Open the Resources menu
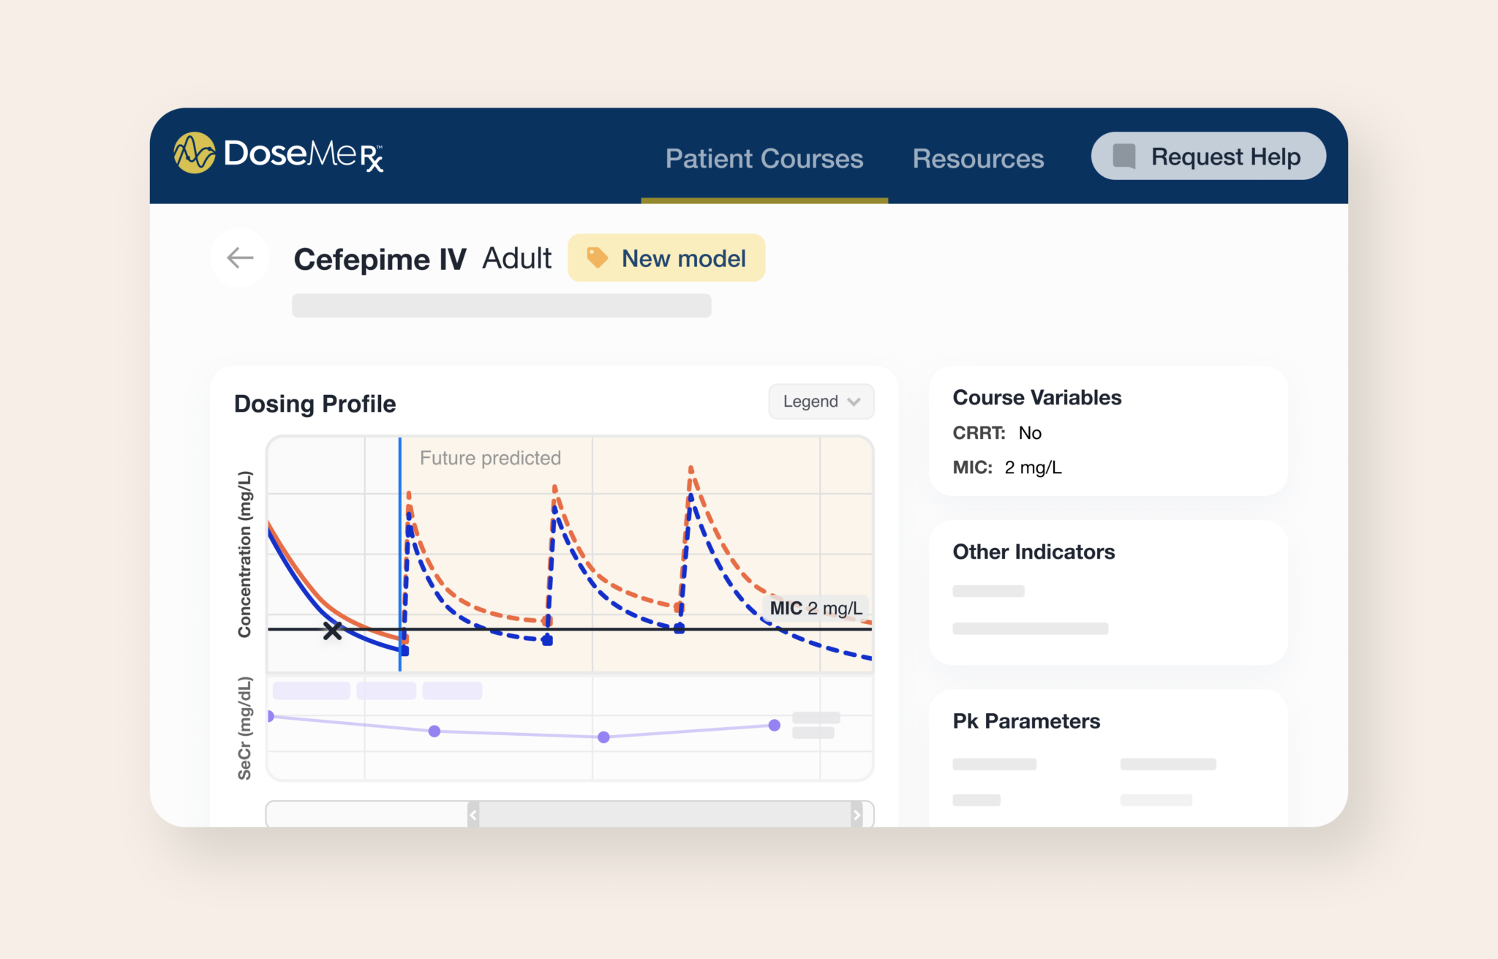1498x959 pixels. tap(978, 158)
